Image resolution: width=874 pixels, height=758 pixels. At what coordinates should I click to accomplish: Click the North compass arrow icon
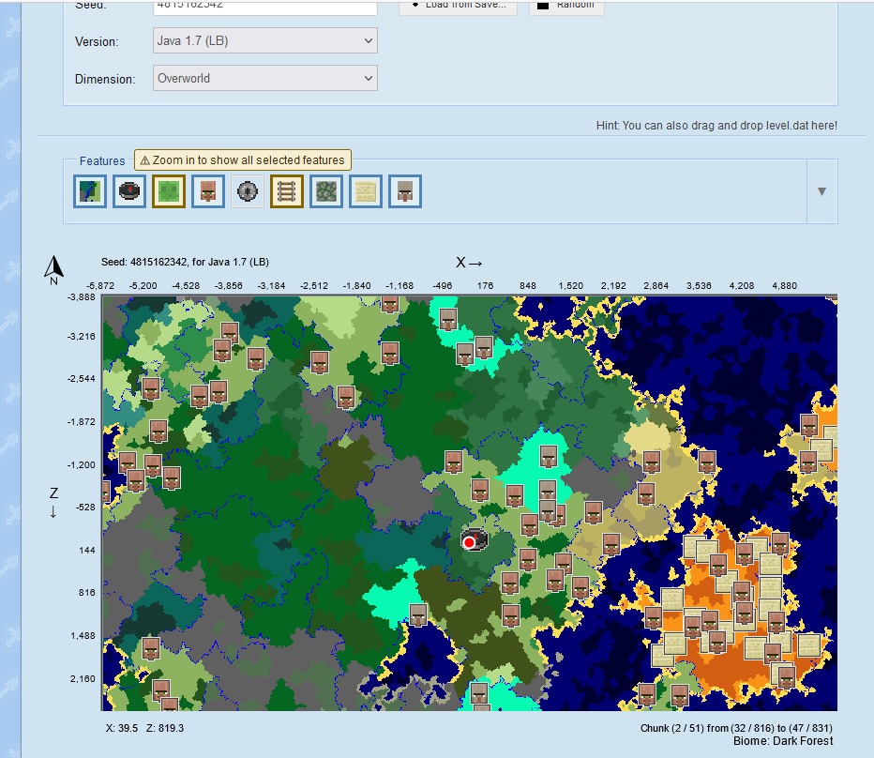[53, 270]
